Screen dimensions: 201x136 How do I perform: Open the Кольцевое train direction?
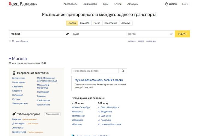tap(18, 95)
